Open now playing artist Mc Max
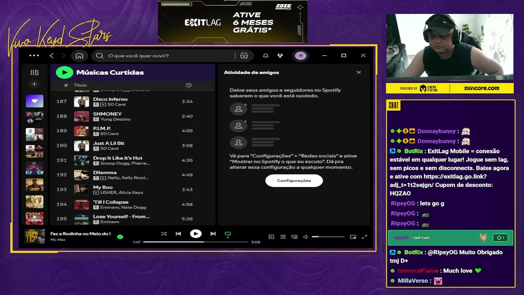 (x=58, y=239)
